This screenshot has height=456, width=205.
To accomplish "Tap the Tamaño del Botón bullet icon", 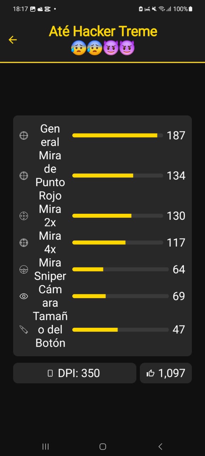I will click(x=23, y=330).
